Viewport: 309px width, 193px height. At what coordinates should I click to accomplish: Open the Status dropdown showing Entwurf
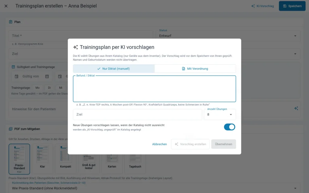(x=228, y=36)
